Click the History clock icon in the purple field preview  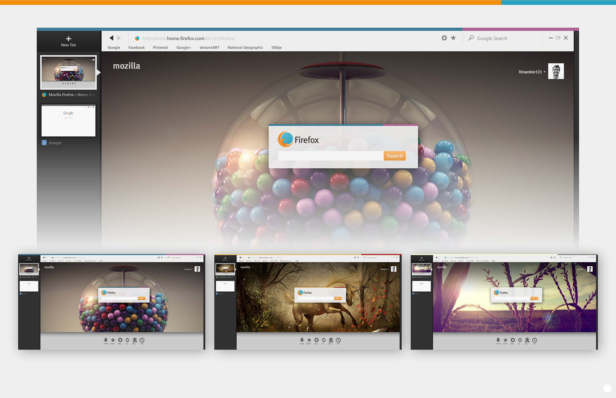pos(535,340)
